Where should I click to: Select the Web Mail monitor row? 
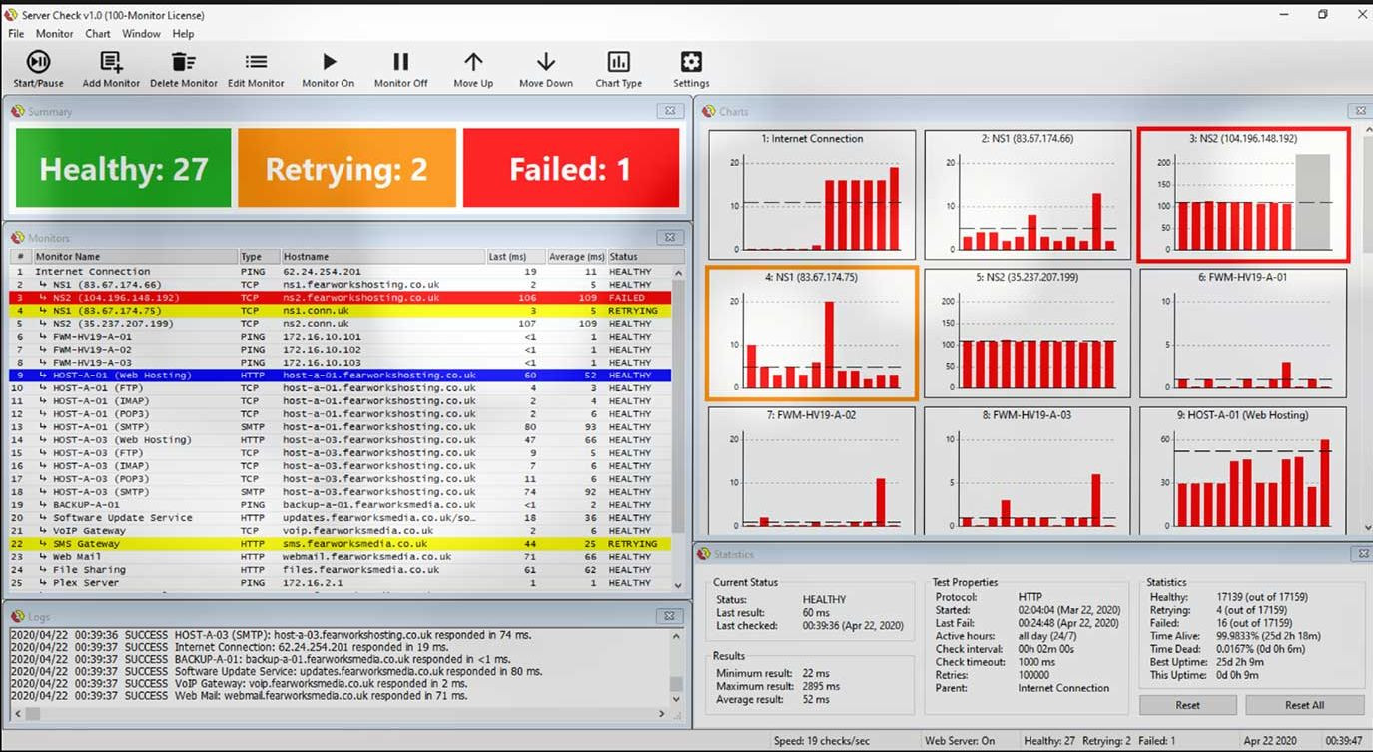[x=340, y=557]
